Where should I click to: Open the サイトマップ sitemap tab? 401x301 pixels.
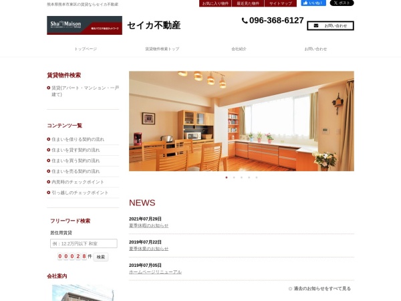pos(281,3)
